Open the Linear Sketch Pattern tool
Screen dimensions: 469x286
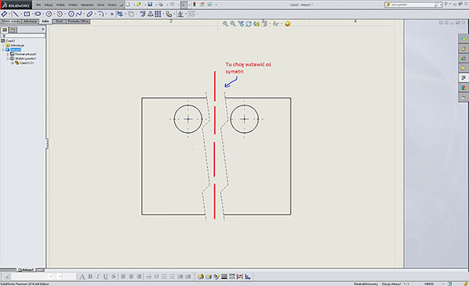158,14
